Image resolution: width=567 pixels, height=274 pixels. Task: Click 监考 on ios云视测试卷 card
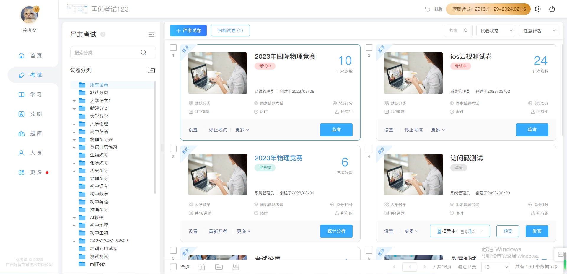tap(532, 130)
